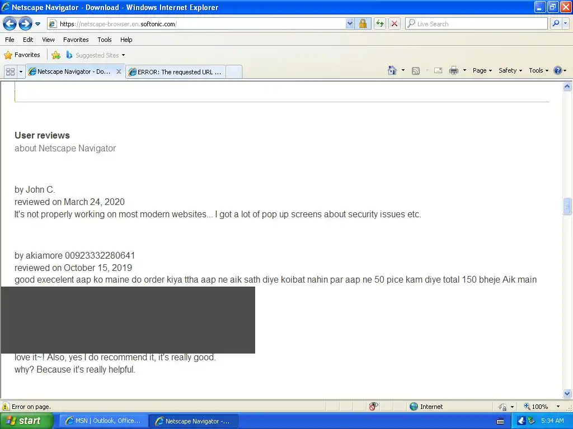Click the 5:34 AM taskbar clock
This screenshot has width=573, height=429.
[552, 421]
